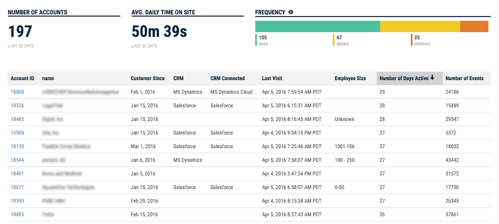This screenshot has height=224, width=499.
Task: Click the 29547 events cell
Action: point(452,119)
